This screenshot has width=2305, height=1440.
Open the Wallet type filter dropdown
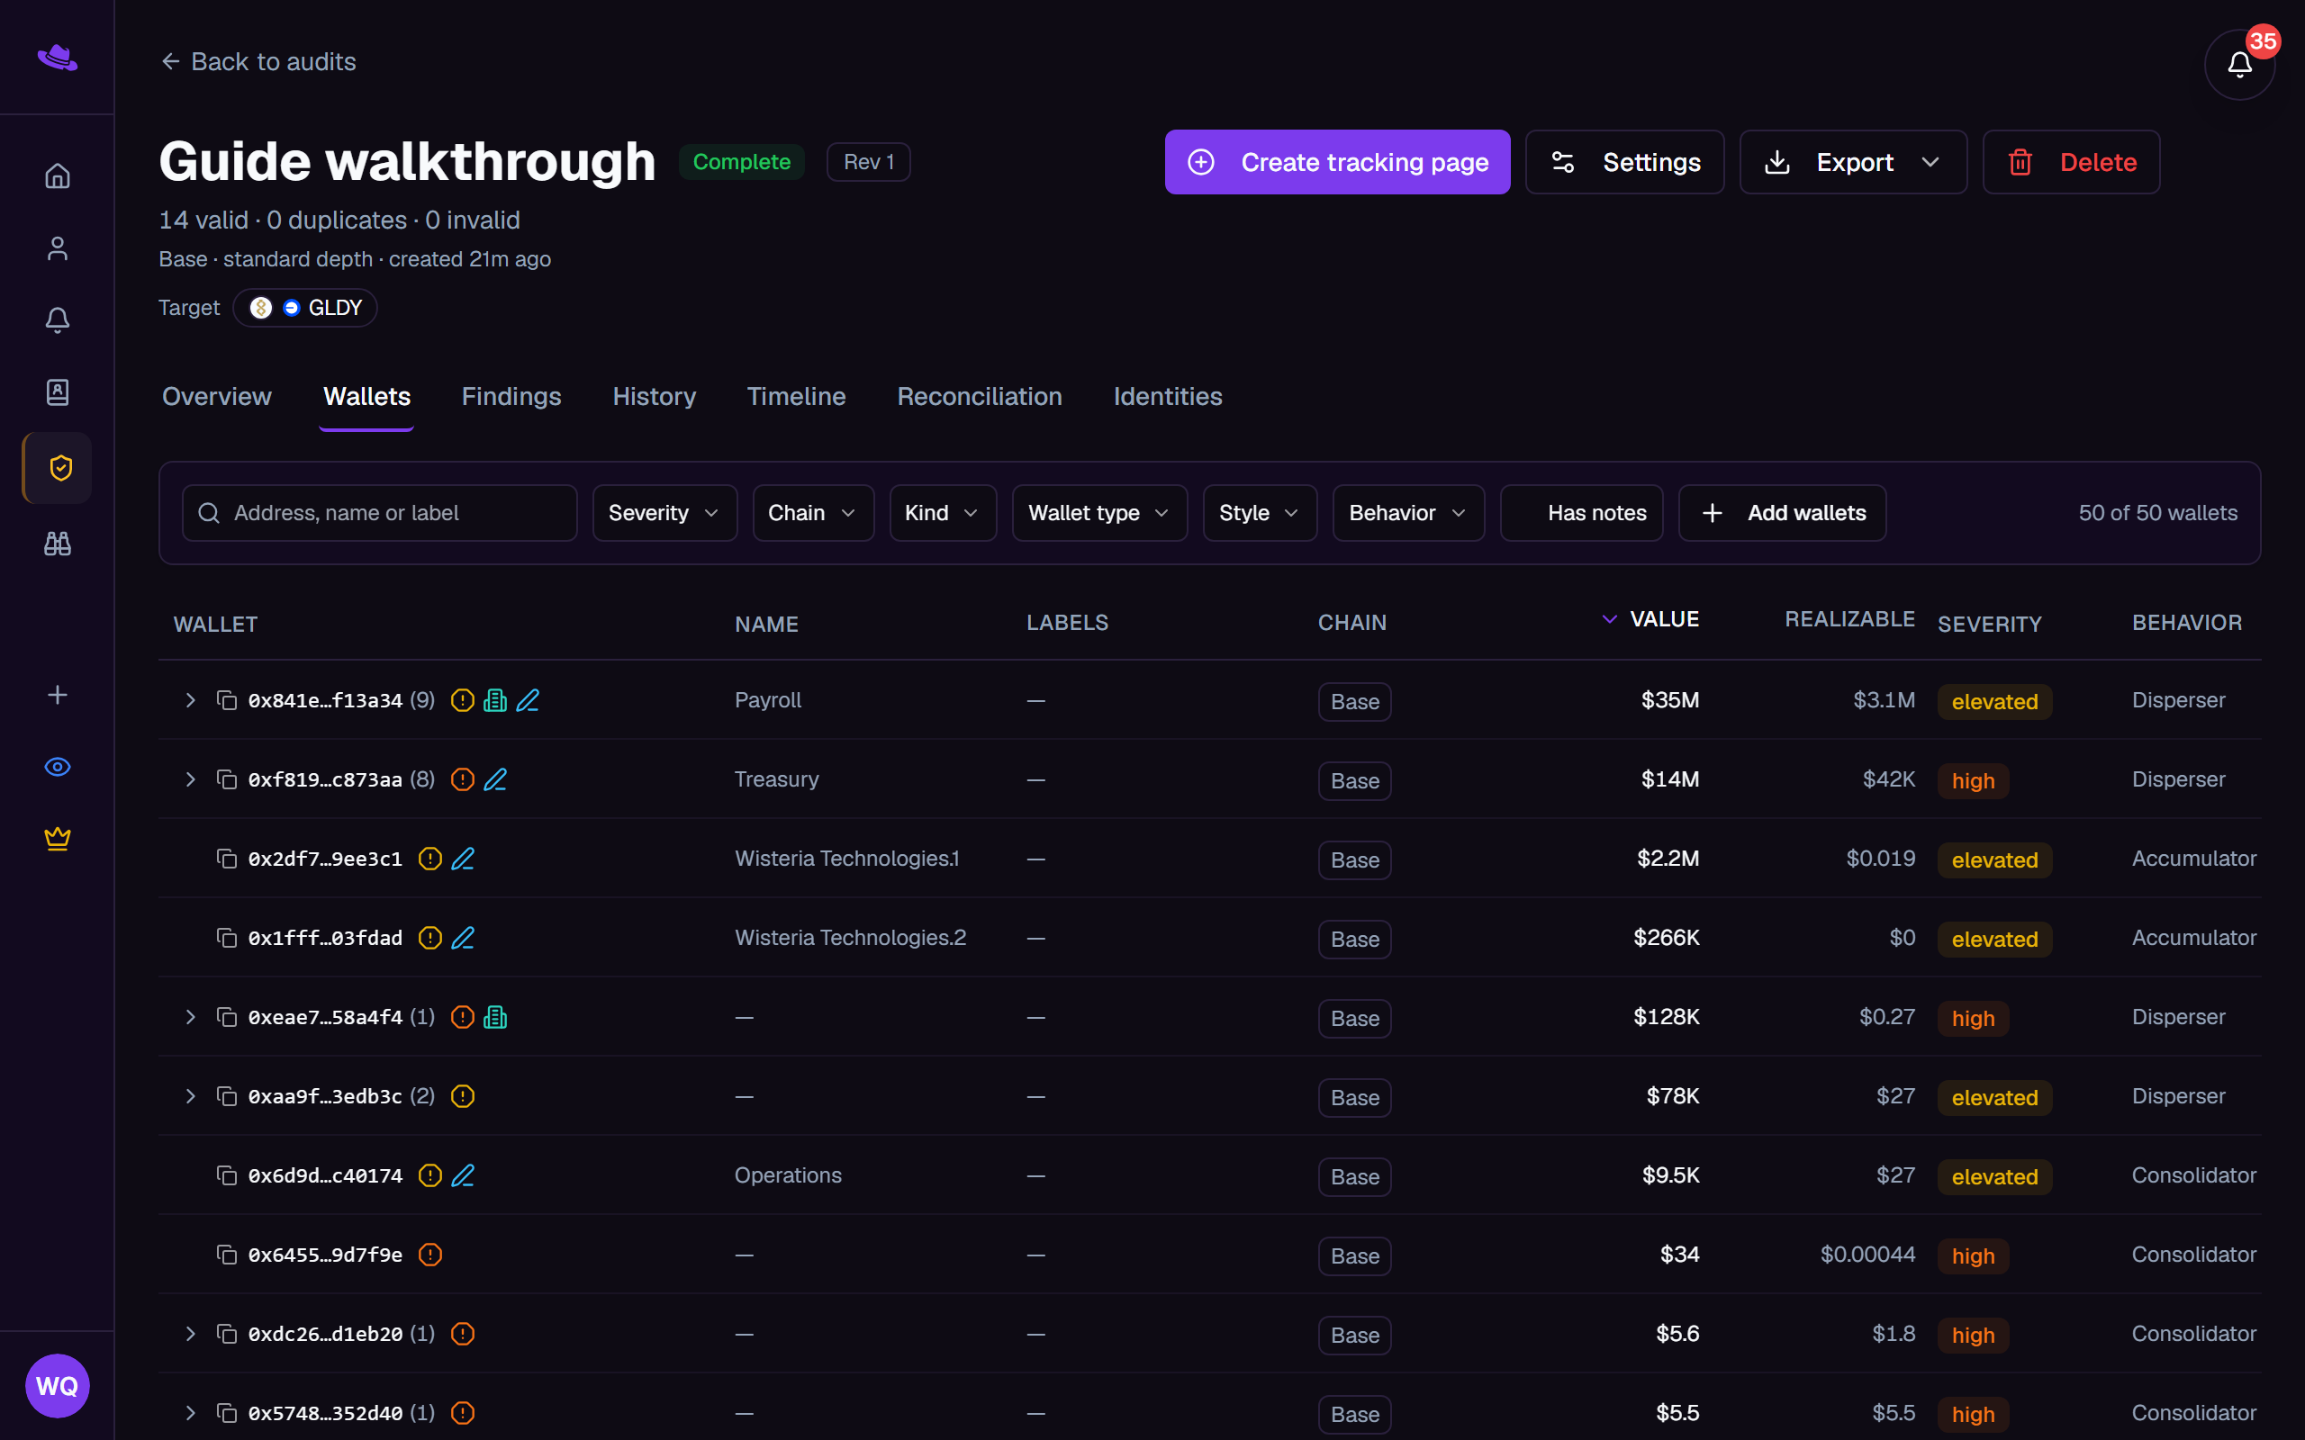[1099, 513]
